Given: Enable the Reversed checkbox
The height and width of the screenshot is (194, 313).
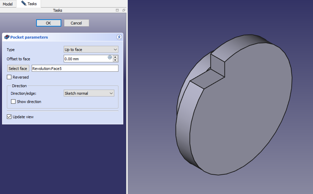Looking at the screenshot, I should coord(9,77).
